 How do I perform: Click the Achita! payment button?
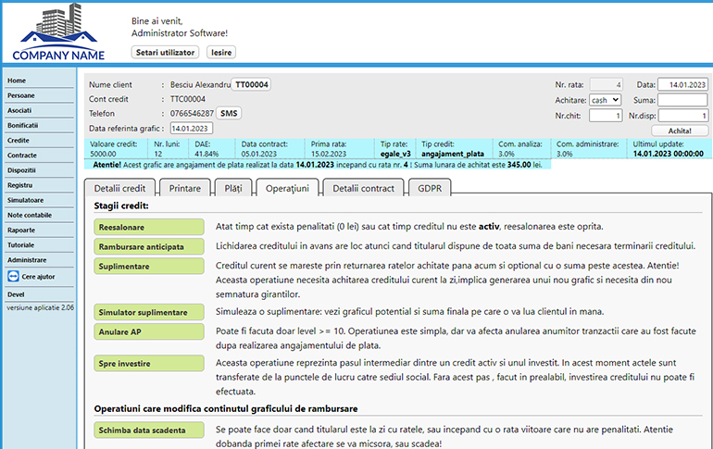680,131
